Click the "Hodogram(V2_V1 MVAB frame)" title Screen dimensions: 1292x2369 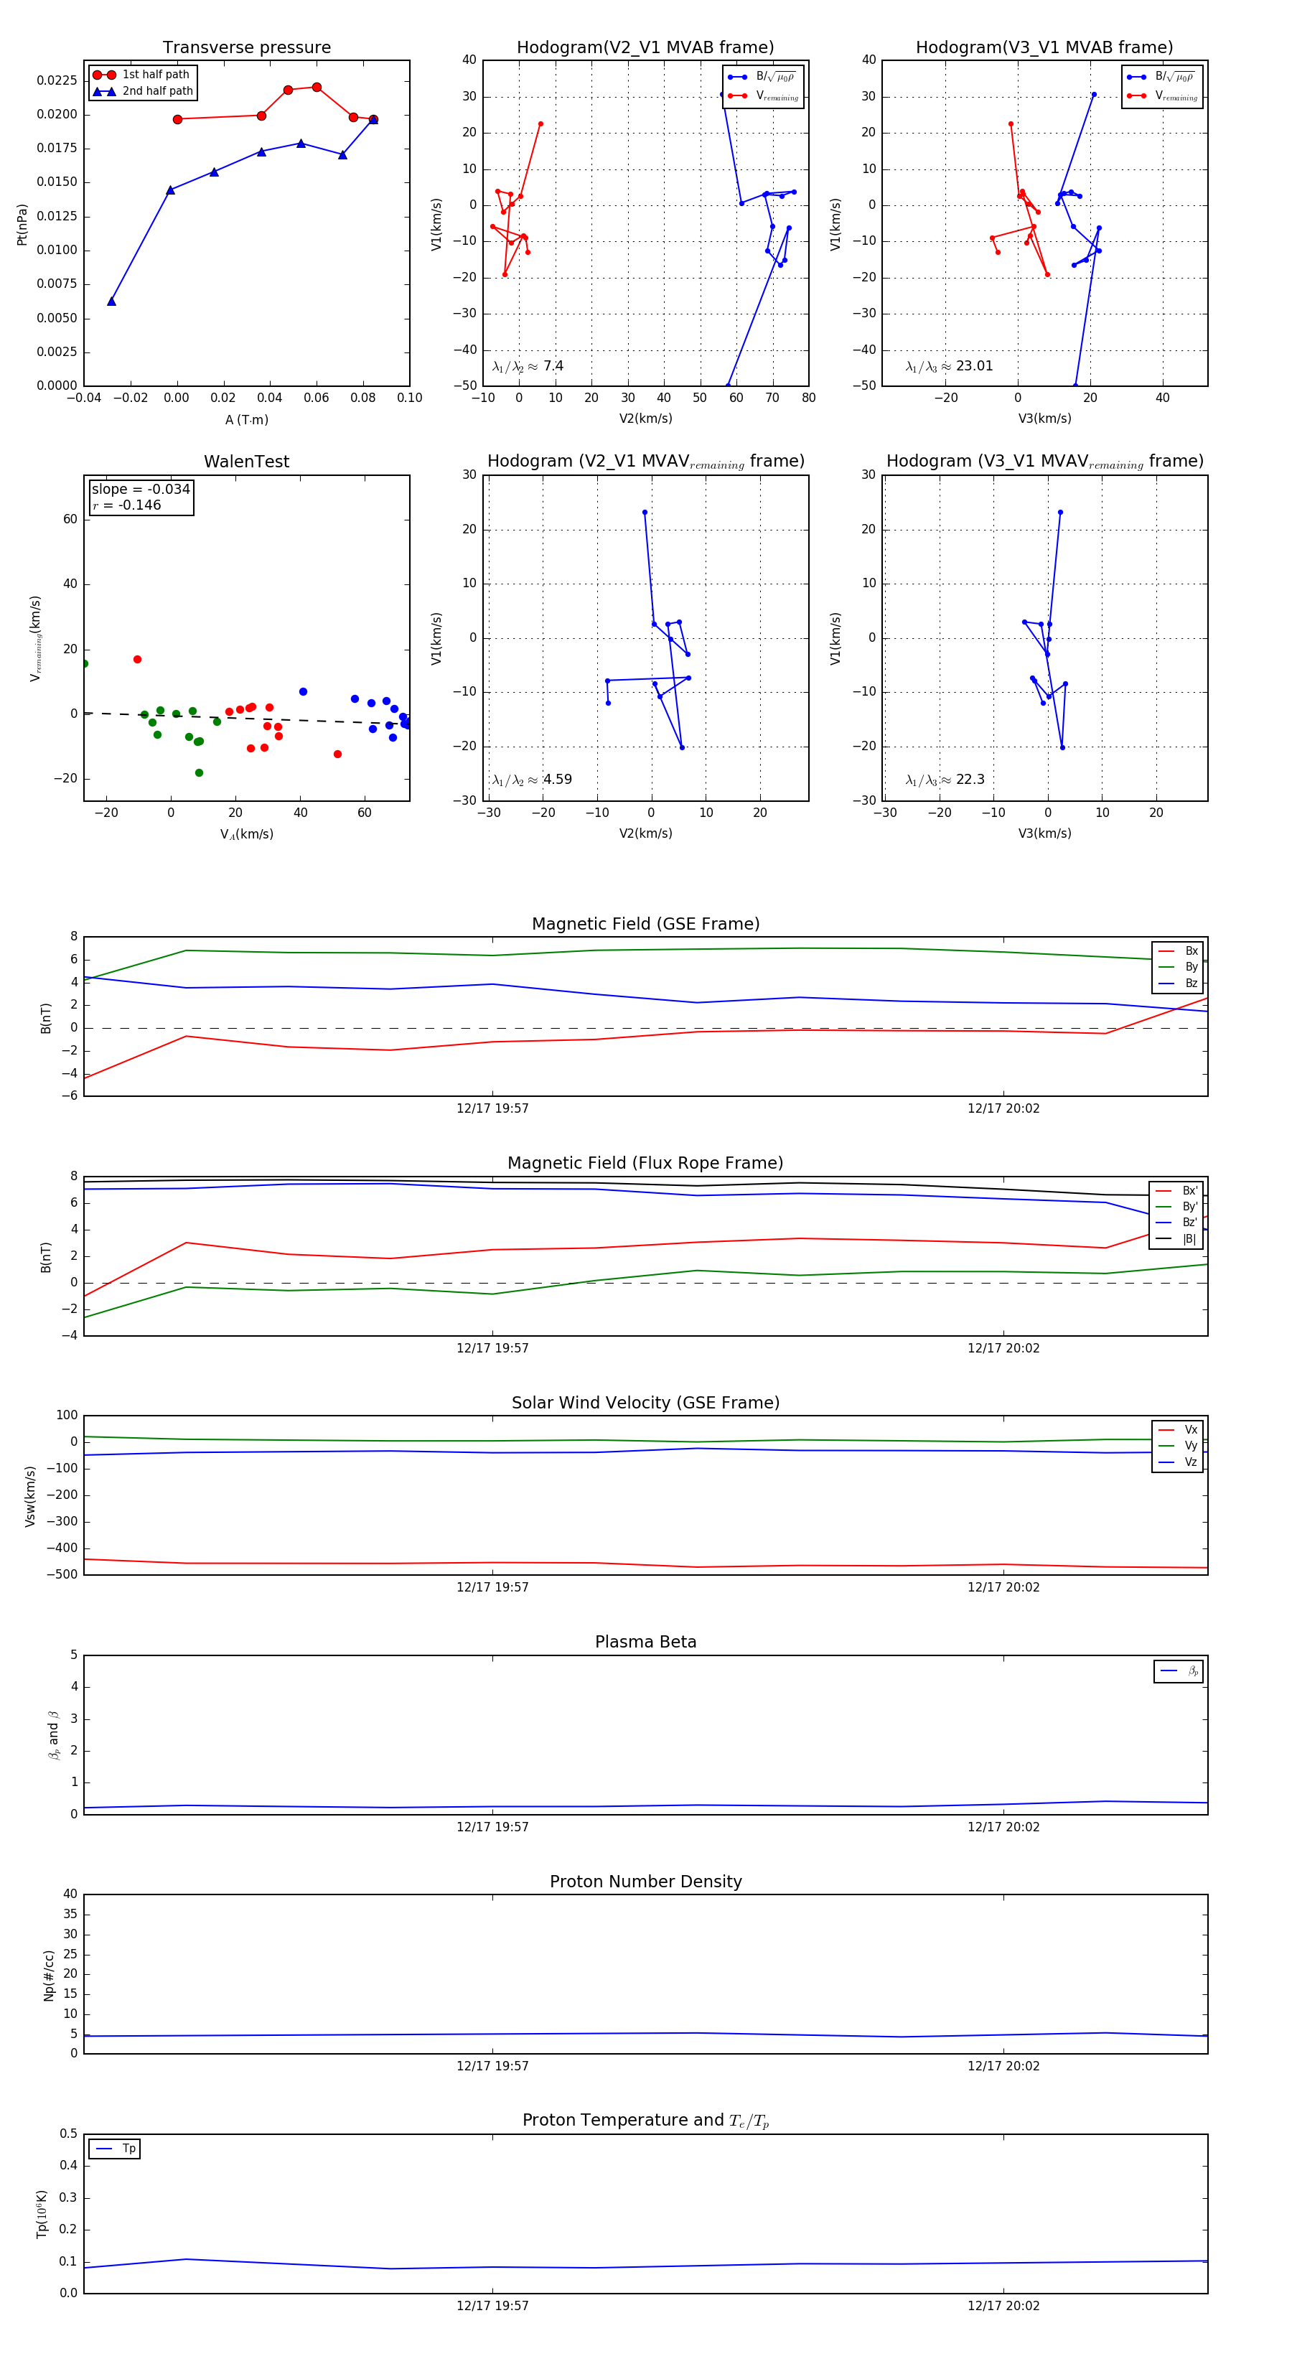pos(645,48)
